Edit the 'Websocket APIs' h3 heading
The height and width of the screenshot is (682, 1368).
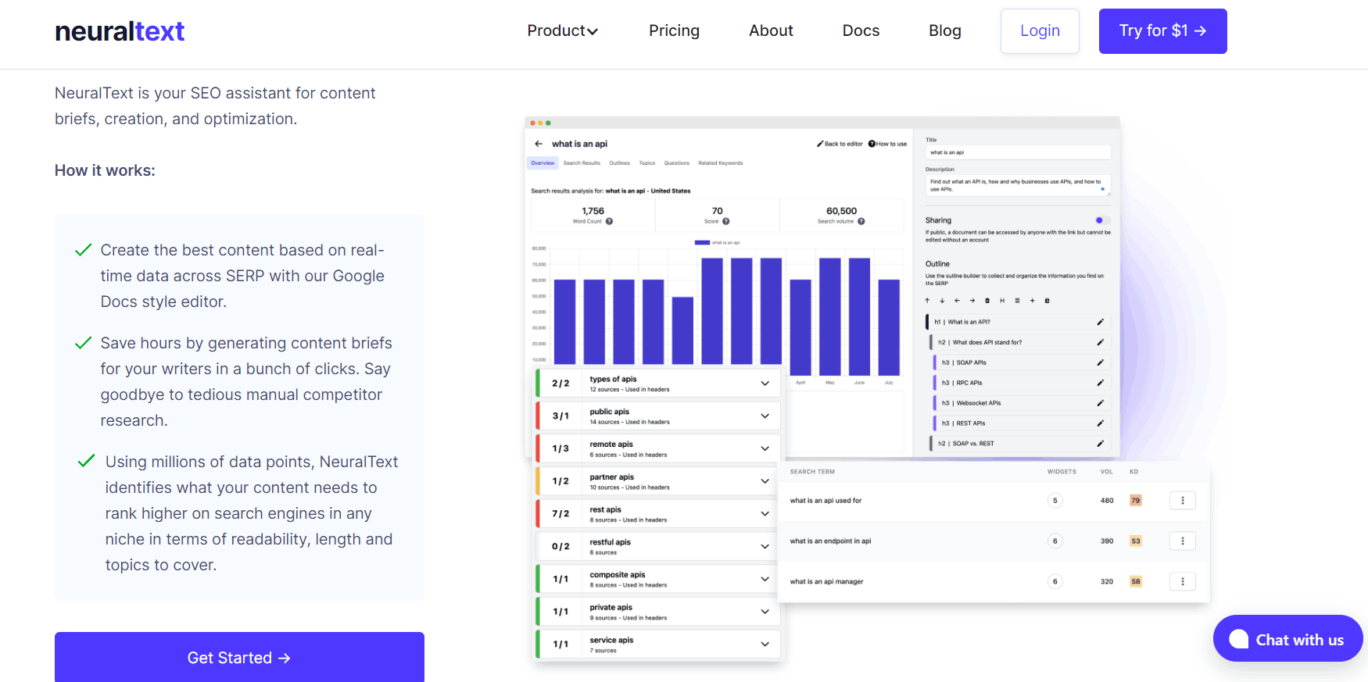[1100, 403]
